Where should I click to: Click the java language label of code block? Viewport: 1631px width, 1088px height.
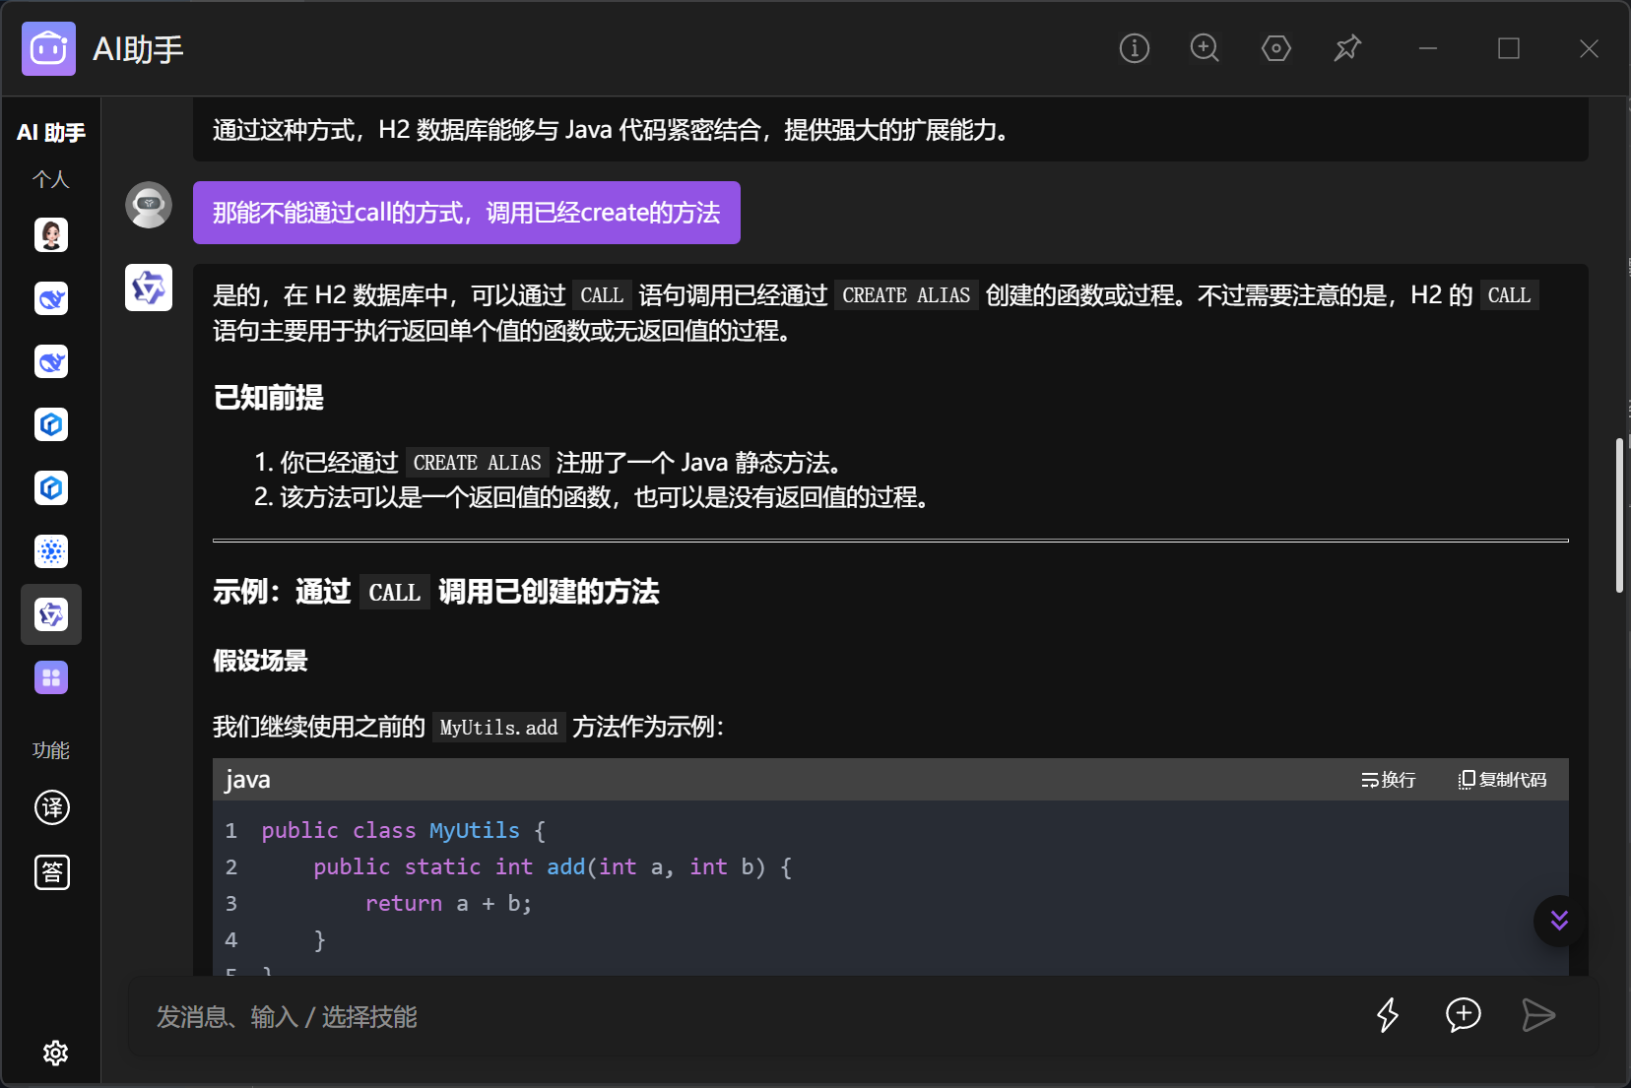(247, 780)
